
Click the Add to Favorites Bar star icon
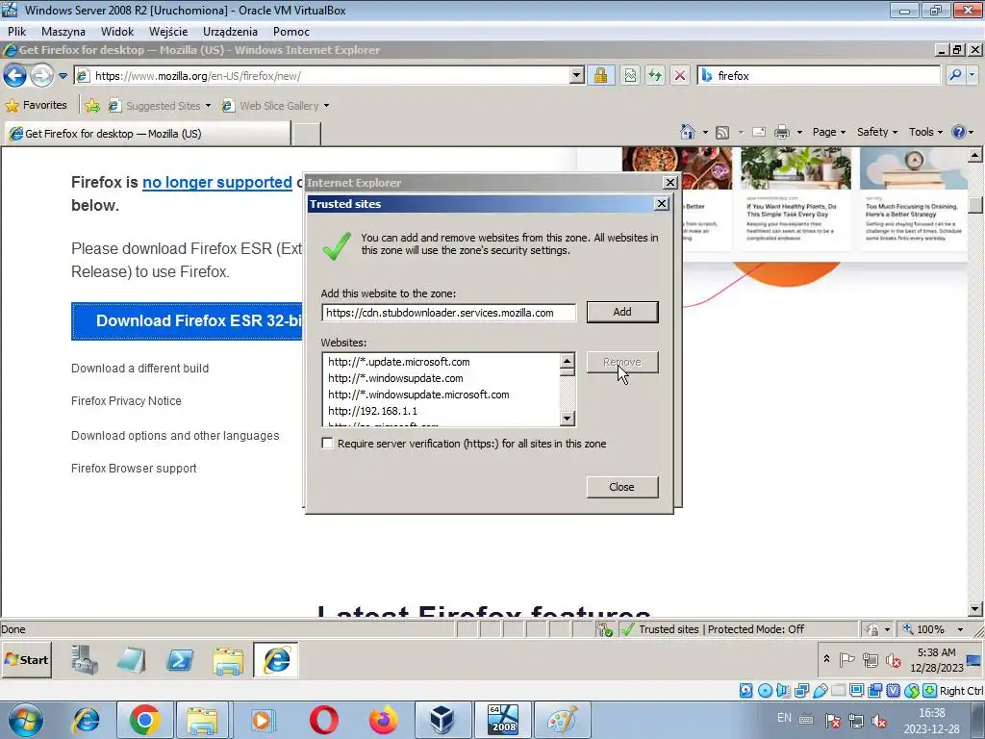(x=92, y=106)
